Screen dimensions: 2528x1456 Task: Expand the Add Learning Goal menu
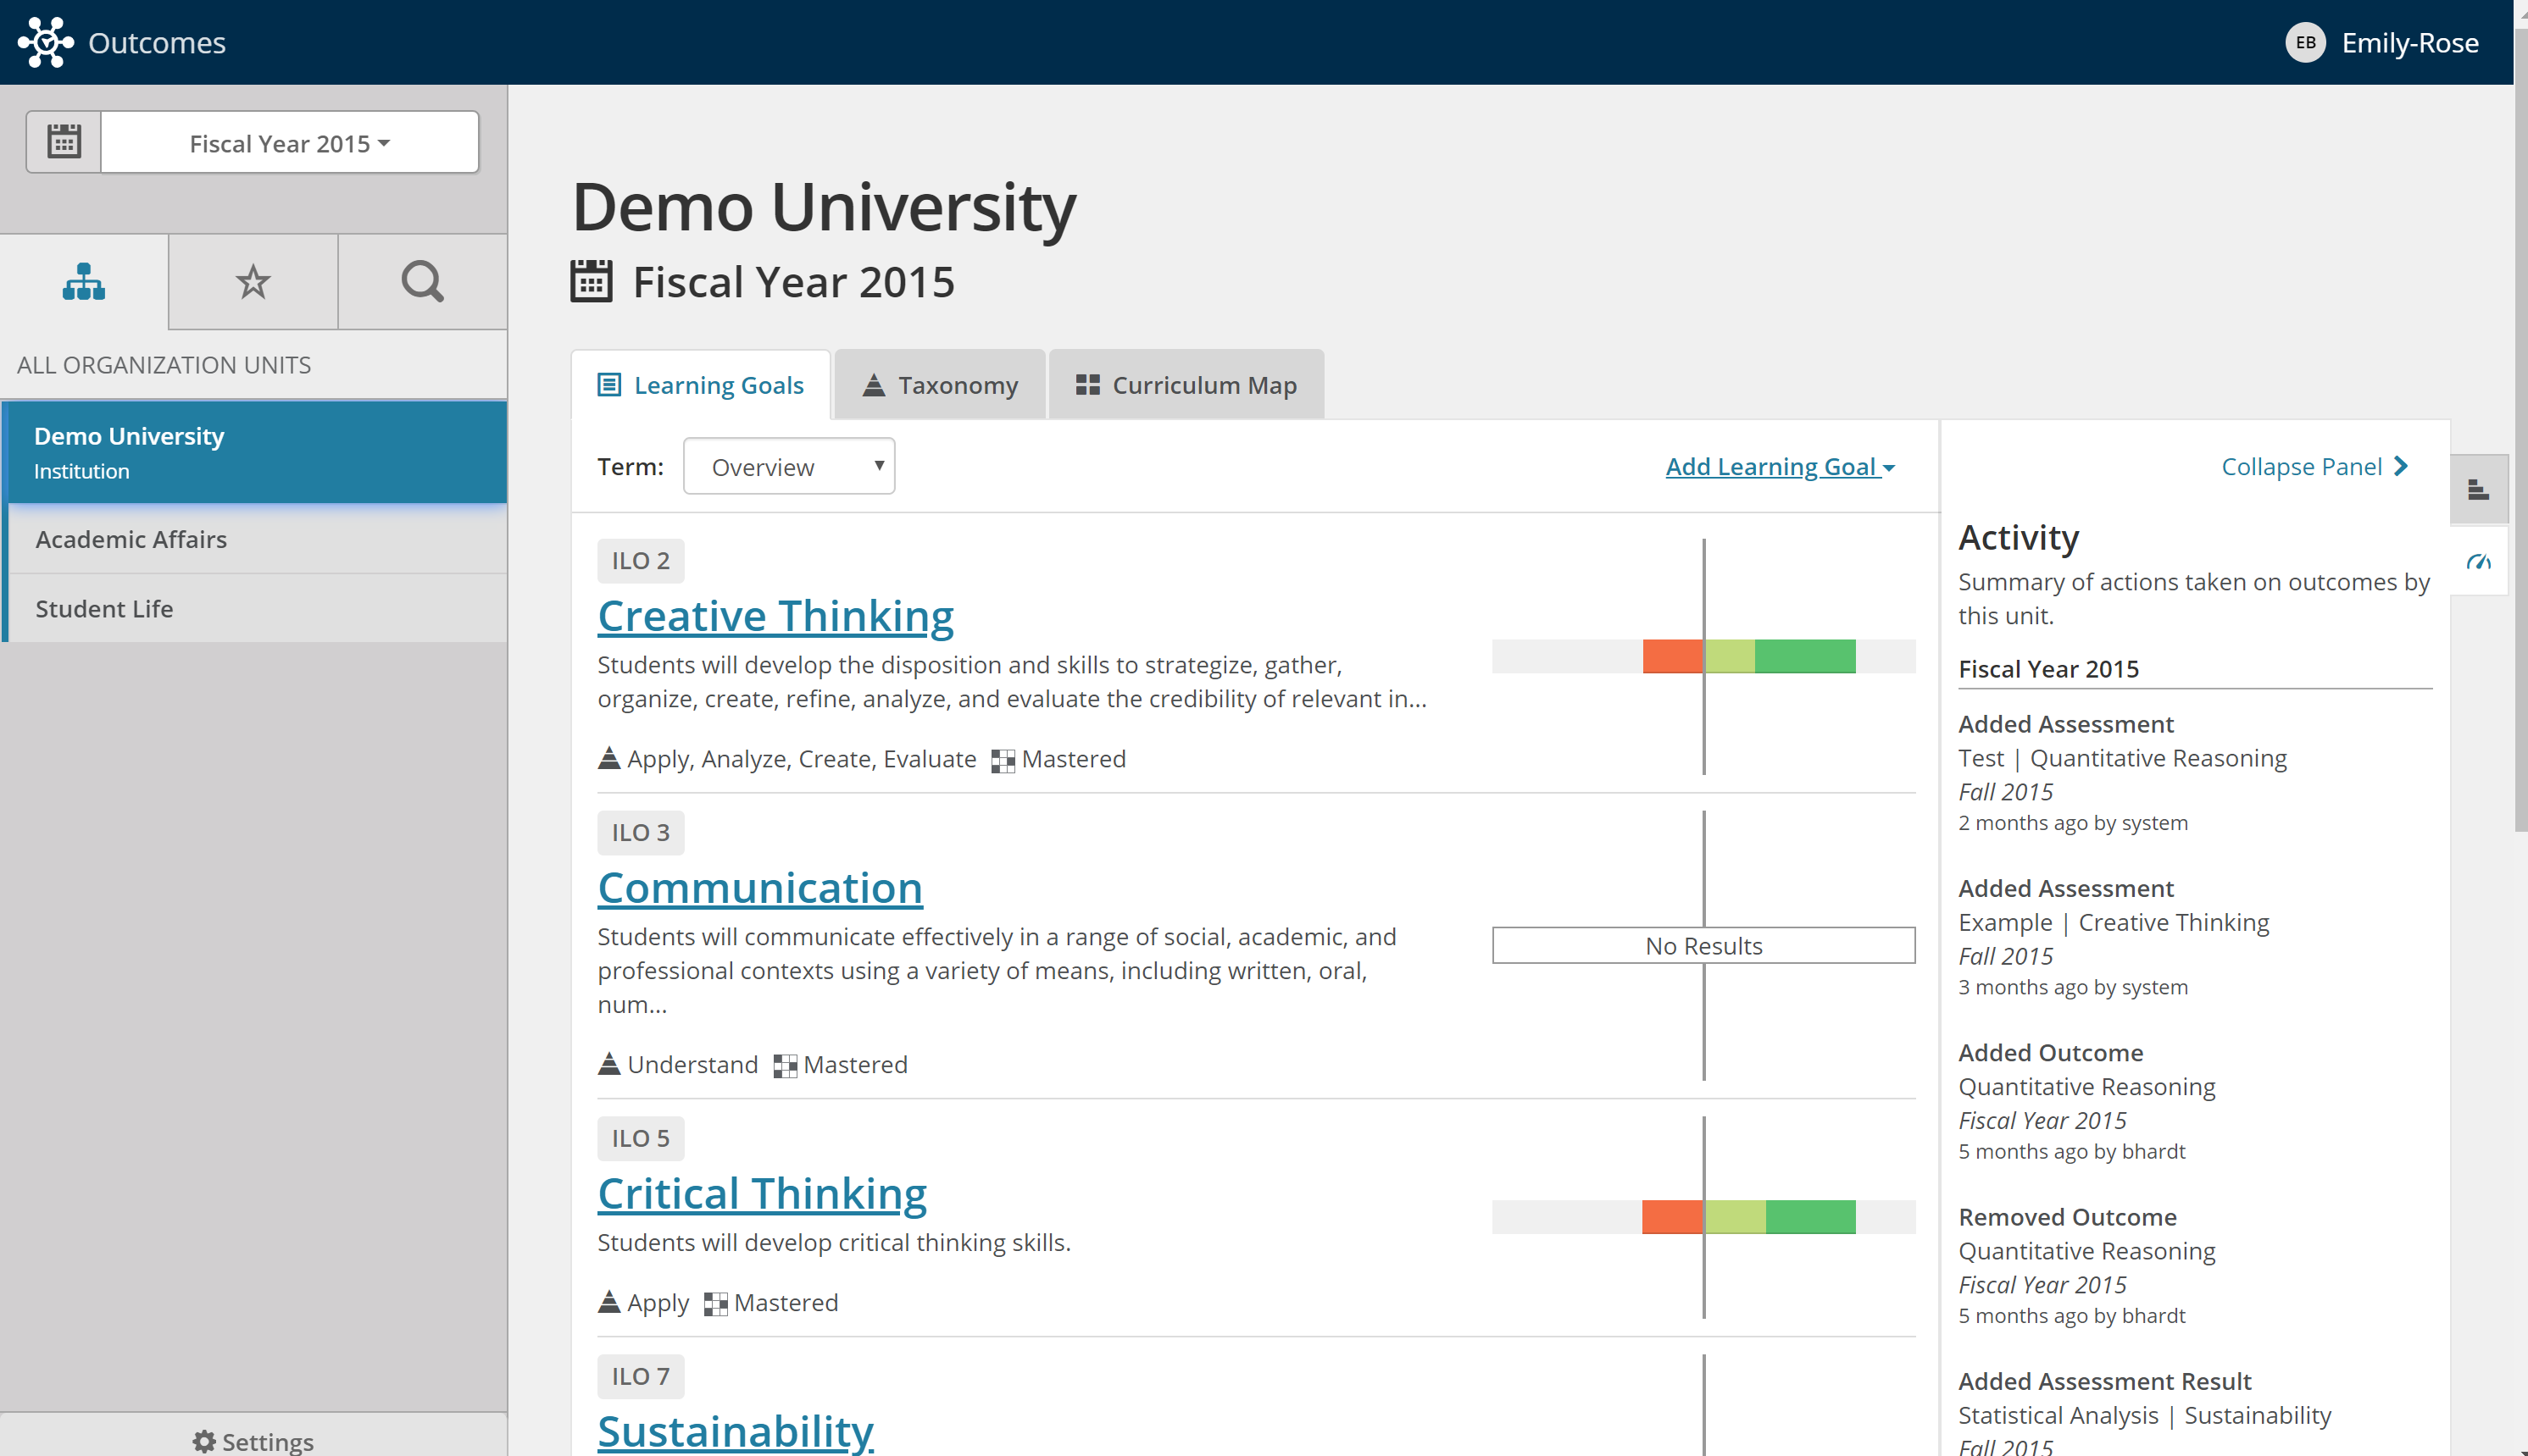[1780, 467]
